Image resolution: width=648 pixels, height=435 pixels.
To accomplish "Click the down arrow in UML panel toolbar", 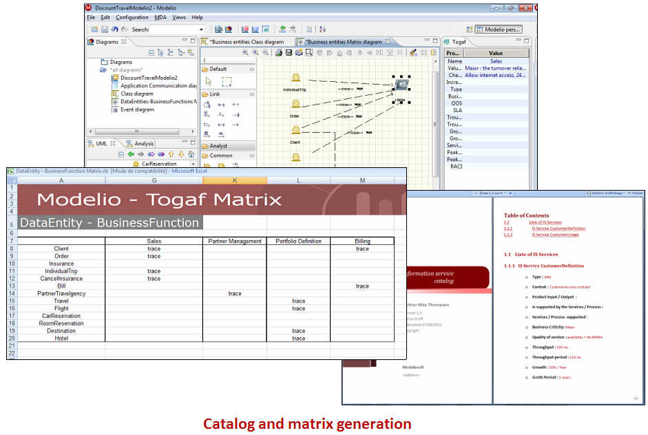I will tap(181, 154).
